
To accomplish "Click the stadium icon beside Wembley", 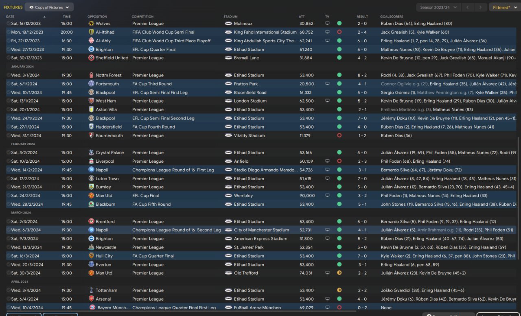I will [x=228, y=196].
